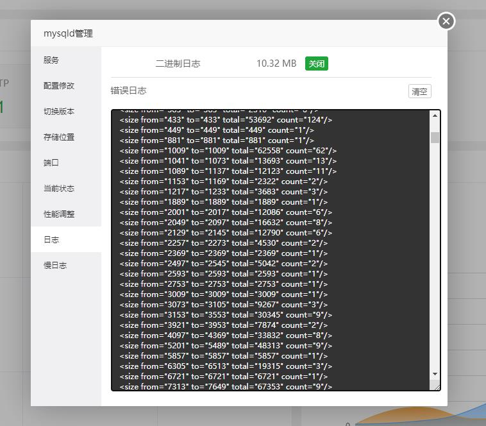Viewport: 486px width, 426px height.
Task: Click log line from="2001" to="2017"
Action: pos(226,212)
